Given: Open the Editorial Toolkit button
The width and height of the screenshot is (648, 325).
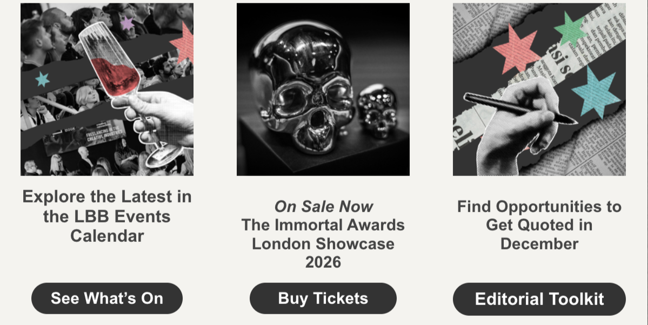Looking at the screenshot, I should (x=539, y=299).
